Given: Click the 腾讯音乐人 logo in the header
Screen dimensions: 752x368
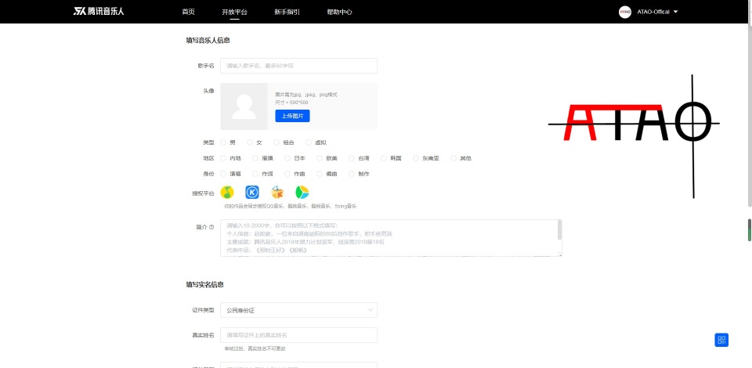Looking at the screenshot, I should pyautogui.click(x=99, y=12).
